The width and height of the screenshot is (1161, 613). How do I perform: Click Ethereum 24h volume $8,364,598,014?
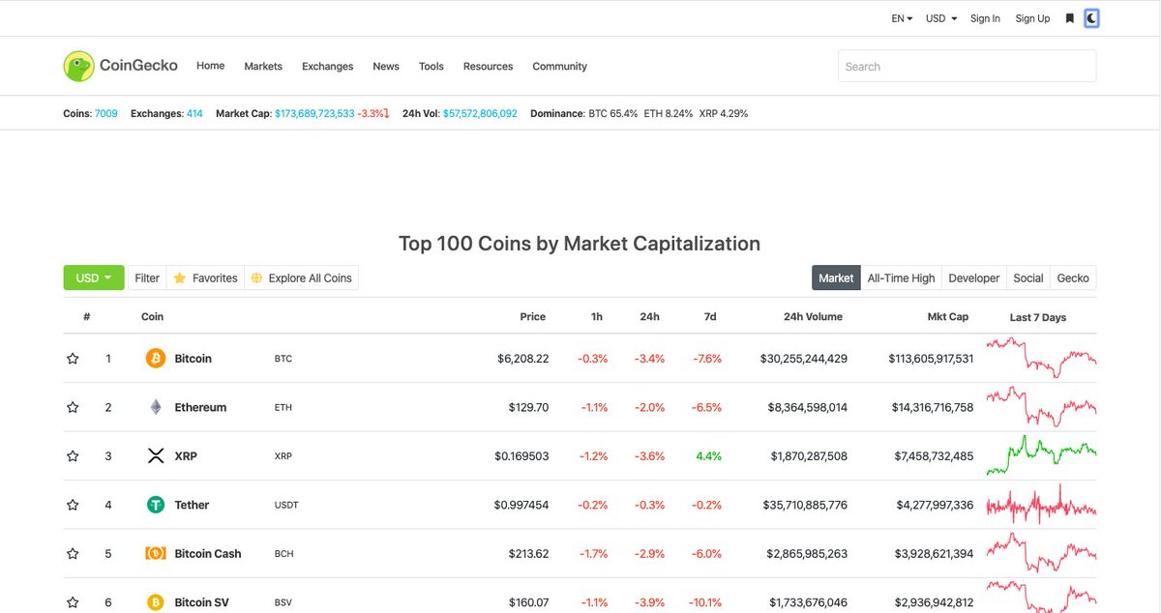tap(808, 408)
